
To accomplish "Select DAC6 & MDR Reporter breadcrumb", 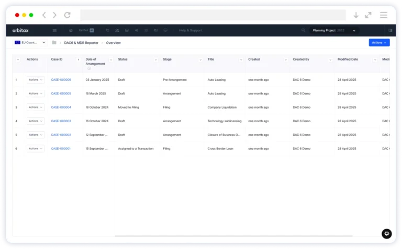I will (x=81, y=42).
